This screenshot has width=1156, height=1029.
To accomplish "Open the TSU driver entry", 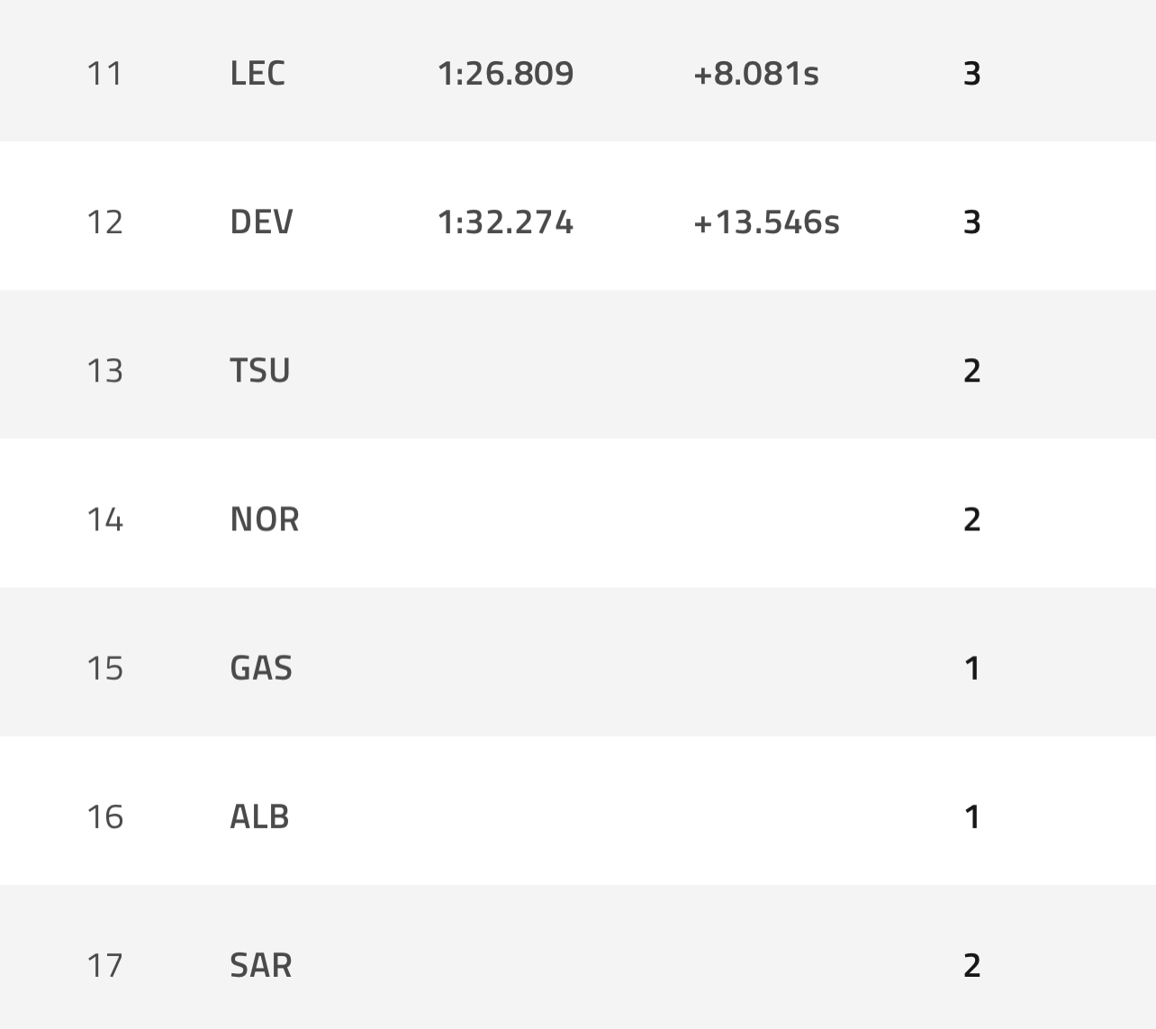I will click(259, 370).
